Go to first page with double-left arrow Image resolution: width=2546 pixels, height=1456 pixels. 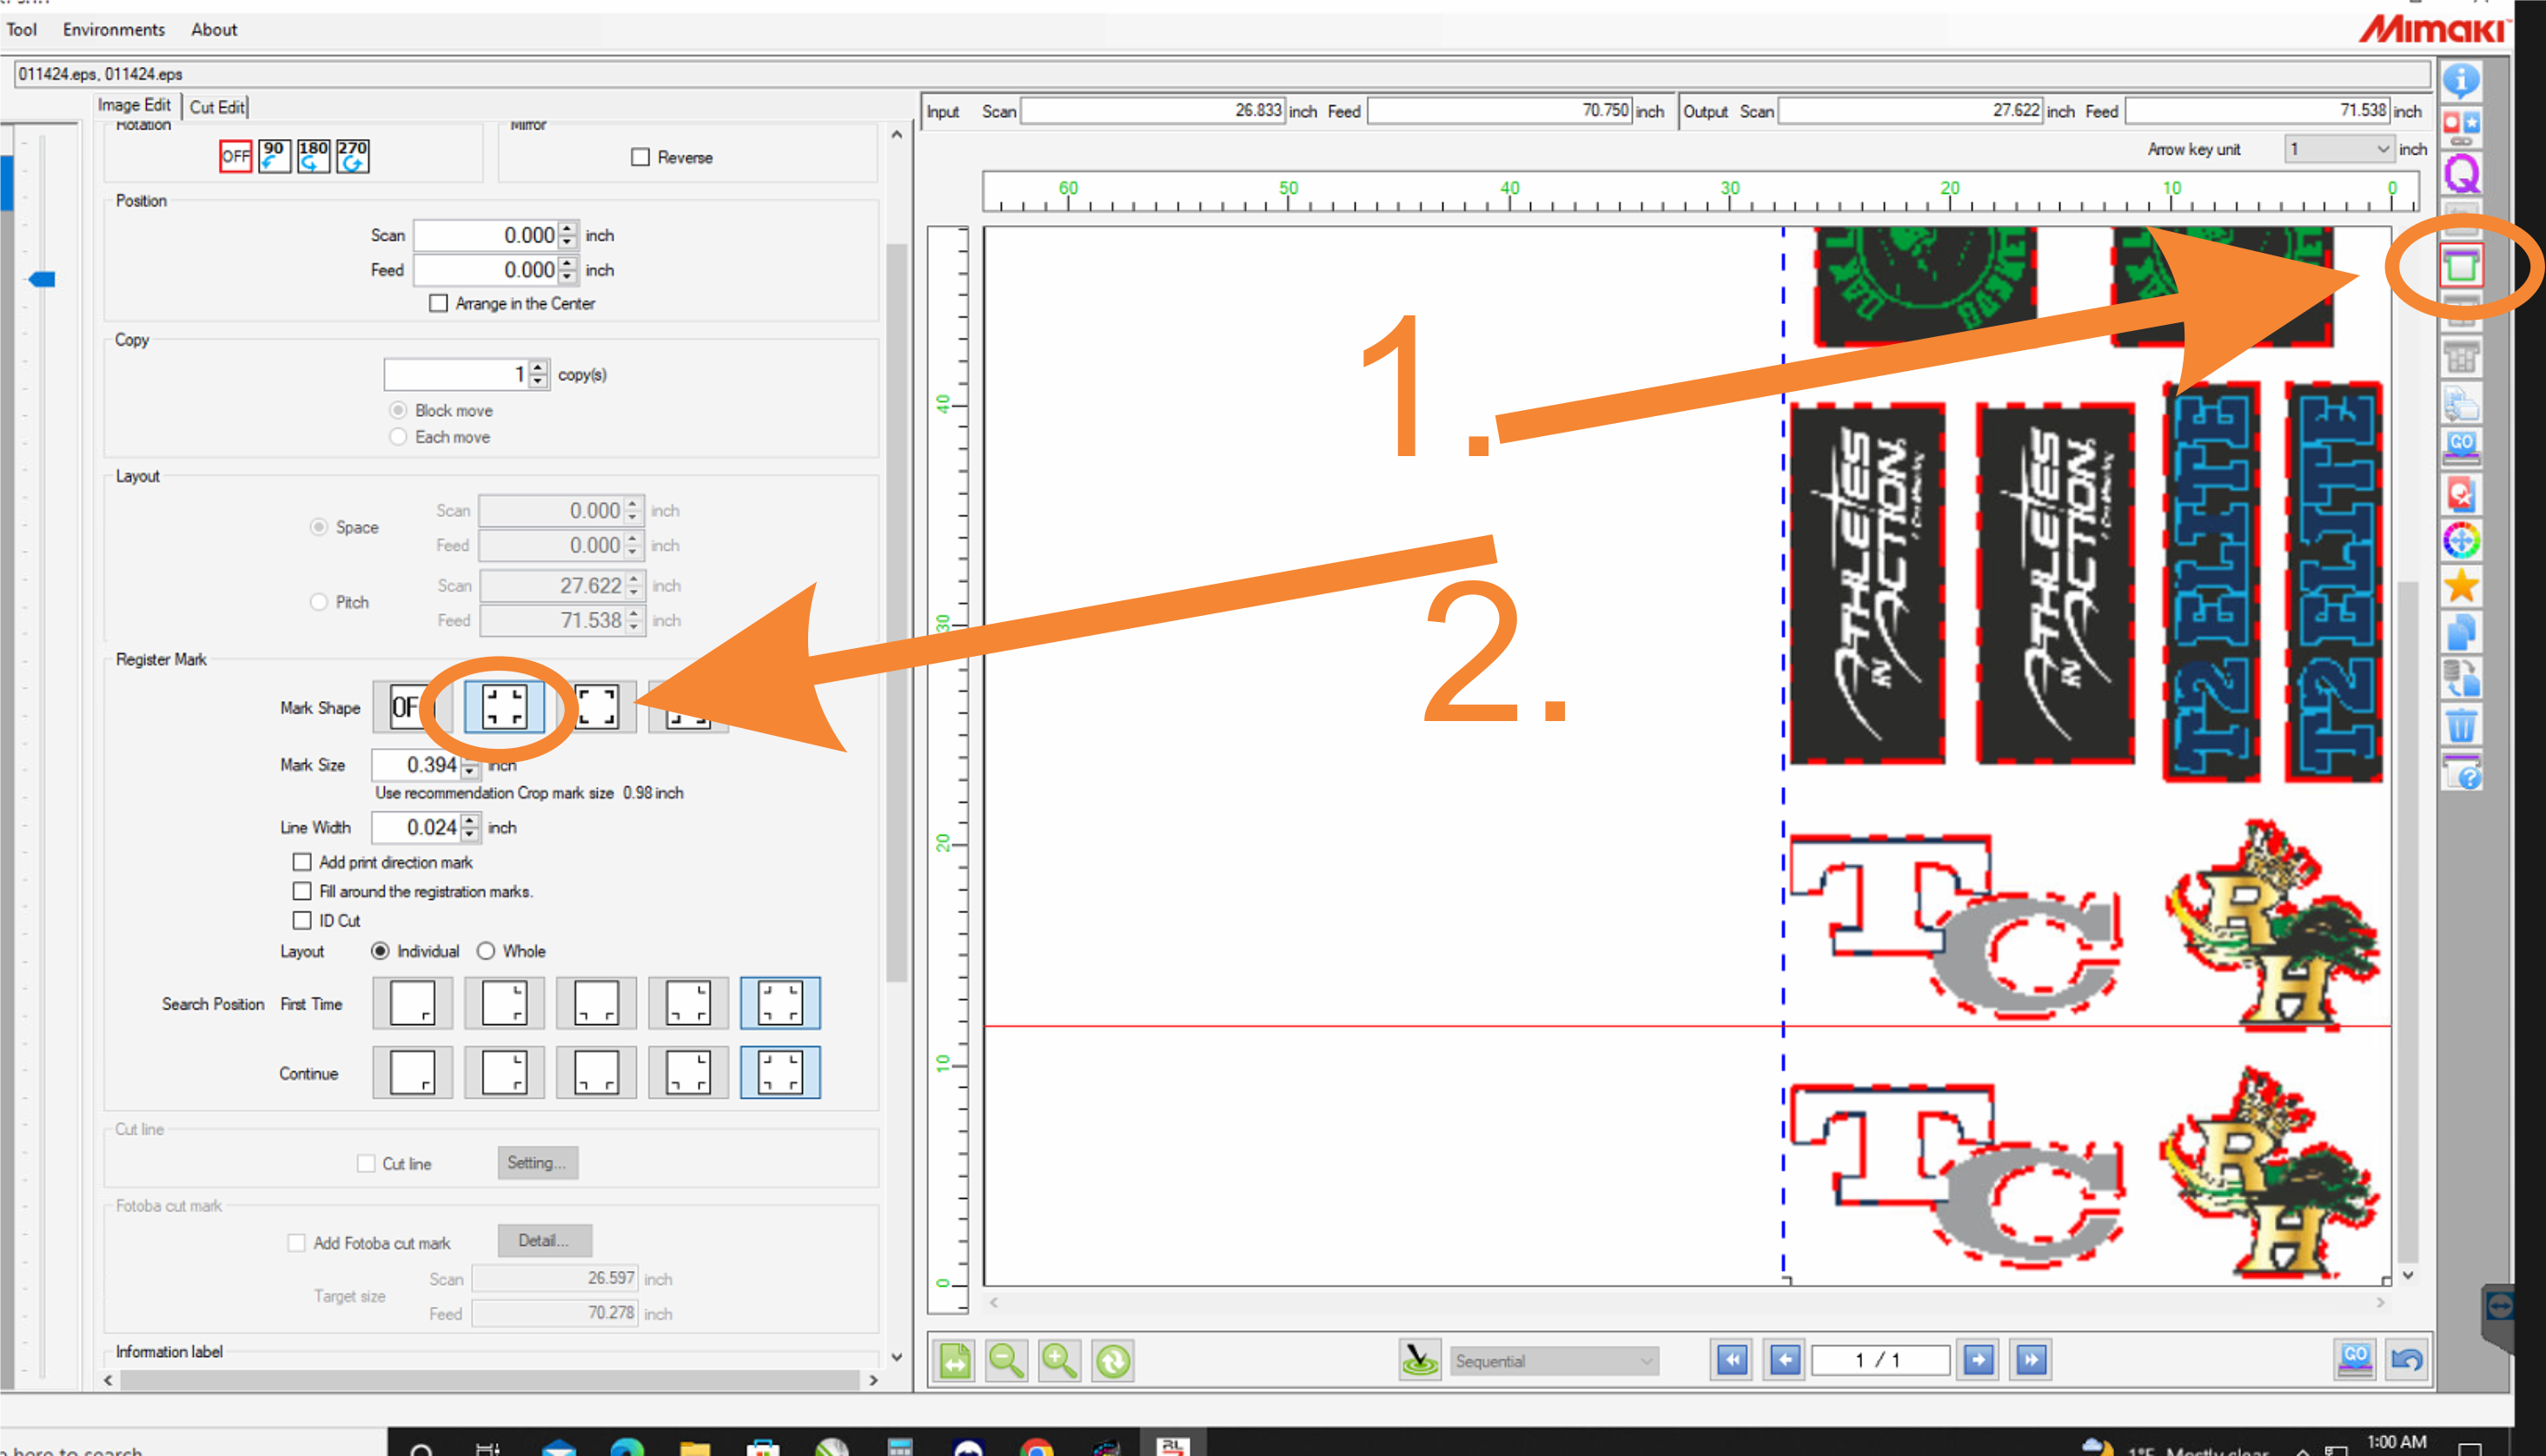click(x=1732, y=1360)
